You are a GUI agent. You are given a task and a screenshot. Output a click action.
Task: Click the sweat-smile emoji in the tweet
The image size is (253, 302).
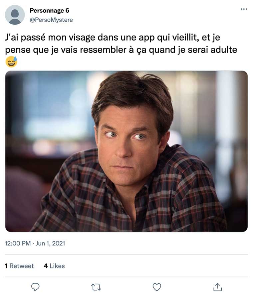[x=11, y=62]
